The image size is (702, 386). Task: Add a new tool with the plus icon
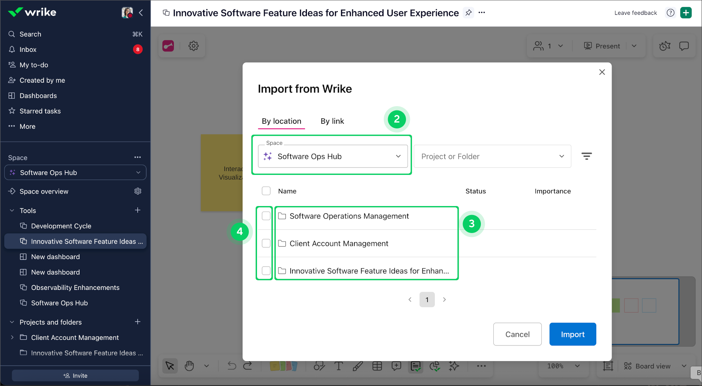138,210
